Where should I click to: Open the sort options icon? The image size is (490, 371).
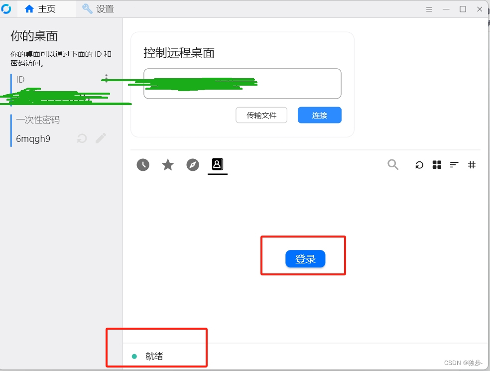click(x=454, y=165)
